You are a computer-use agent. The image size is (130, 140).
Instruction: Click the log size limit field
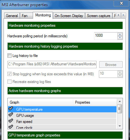tap(108, 74)
